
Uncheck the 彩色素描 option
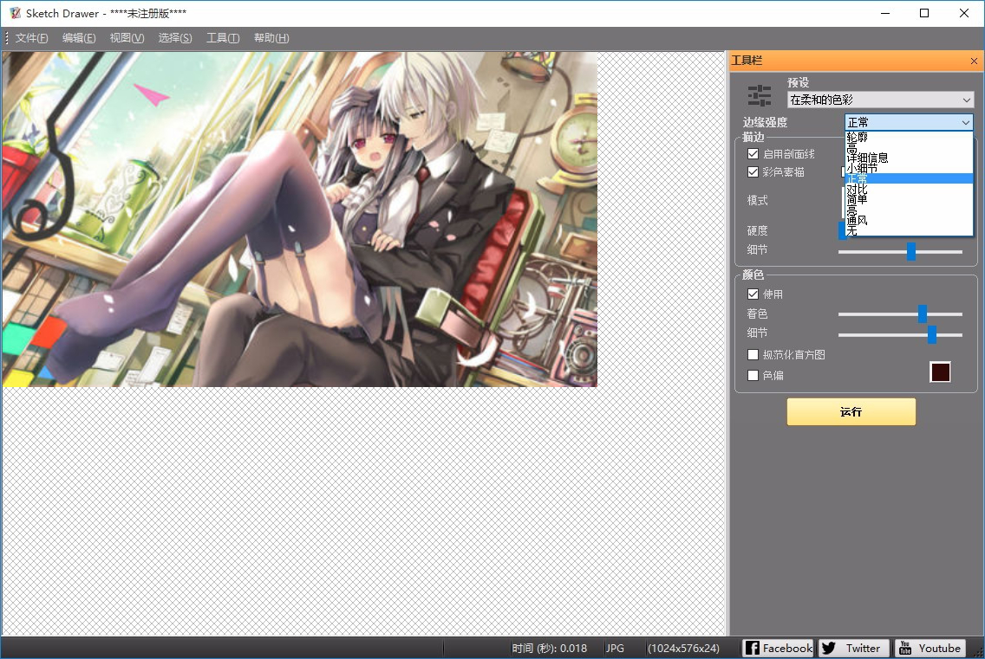tap(753, 172)
